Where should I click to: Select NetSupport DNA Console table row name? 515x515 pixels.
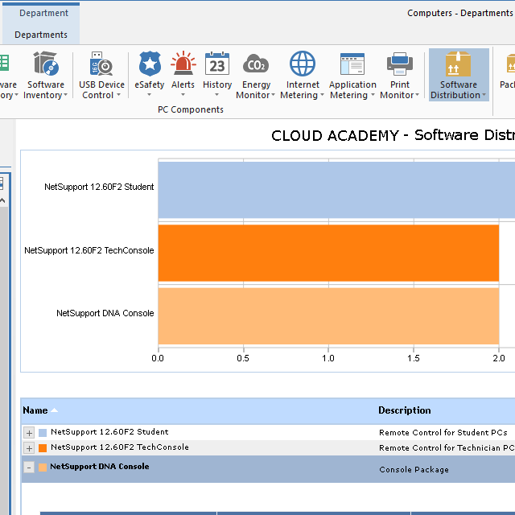[100, 467]
